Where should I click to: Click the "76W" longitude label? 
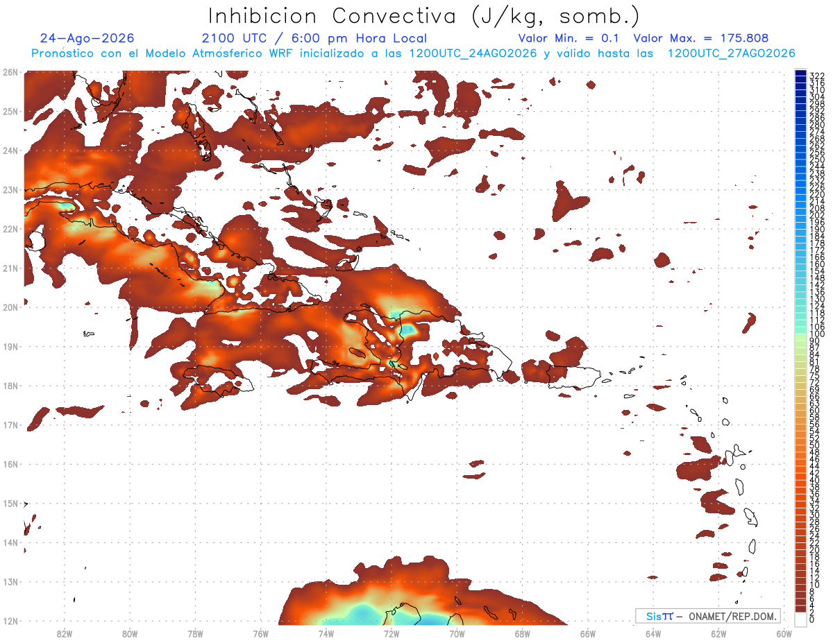coord(261,633)
